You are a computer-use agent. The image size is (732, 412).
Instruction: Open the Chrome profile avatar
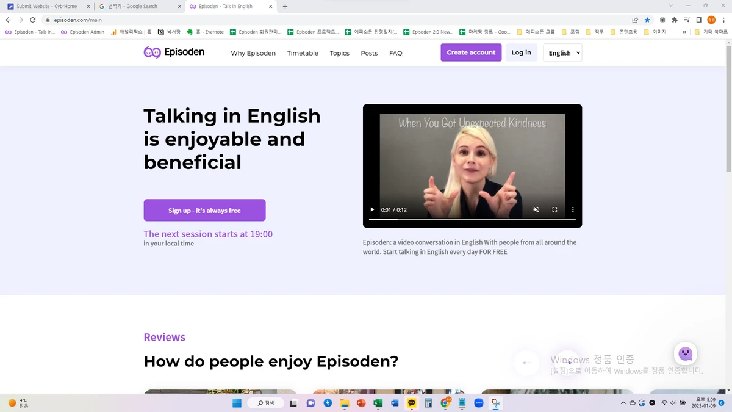click(711, 20)
